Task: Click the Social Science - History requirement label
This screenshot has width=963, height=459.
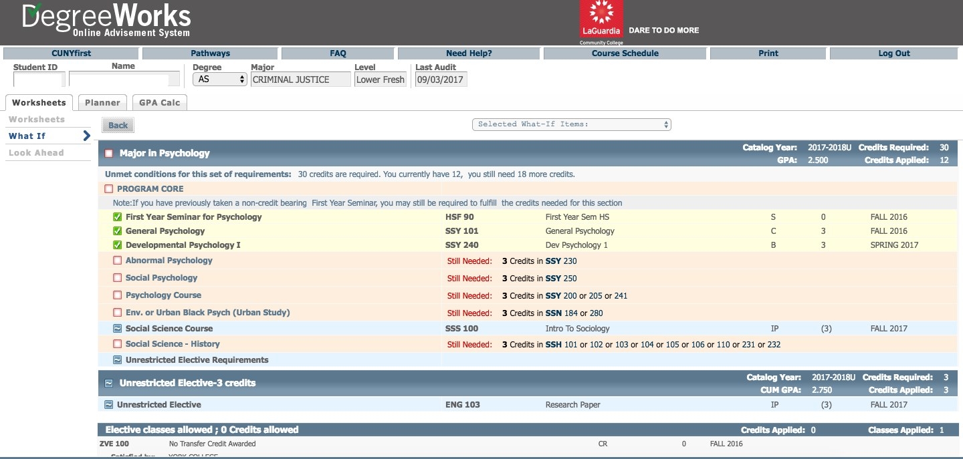Action: (x=173, y=344)
